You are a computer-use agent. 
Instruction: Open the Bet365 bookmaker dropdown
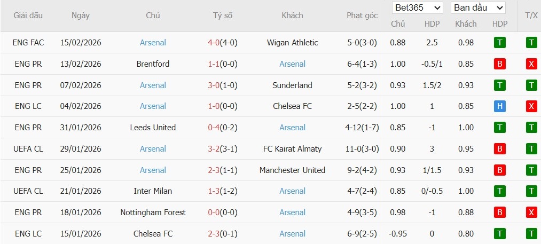[418, 8]
